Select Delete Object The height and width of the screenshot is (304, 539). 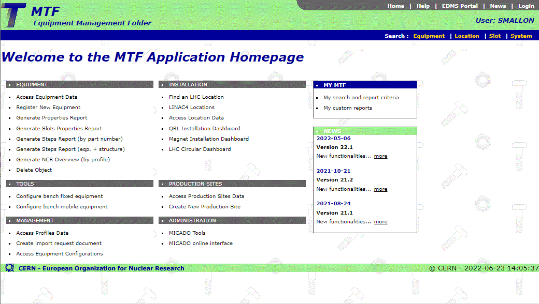[34, 170]
